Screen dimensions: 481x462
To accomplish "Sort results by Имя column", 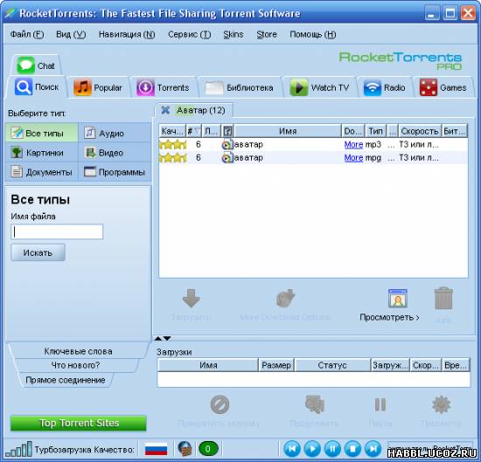I will coord(288,131).
